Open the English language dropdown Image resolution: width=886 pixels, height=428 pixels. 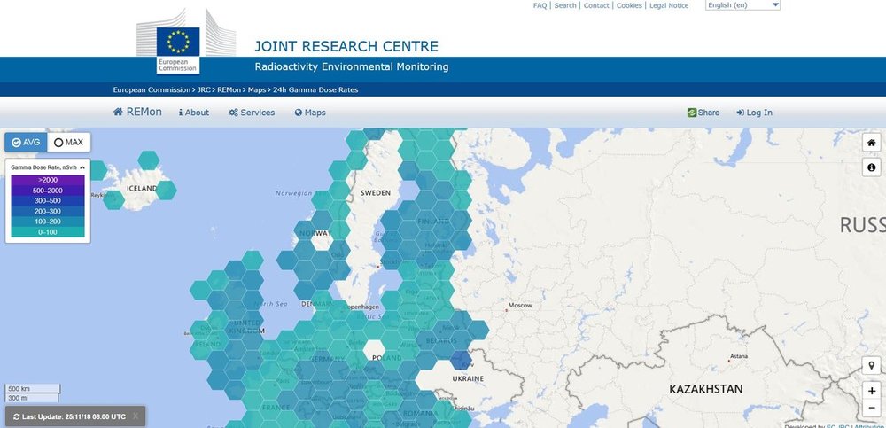742,5
